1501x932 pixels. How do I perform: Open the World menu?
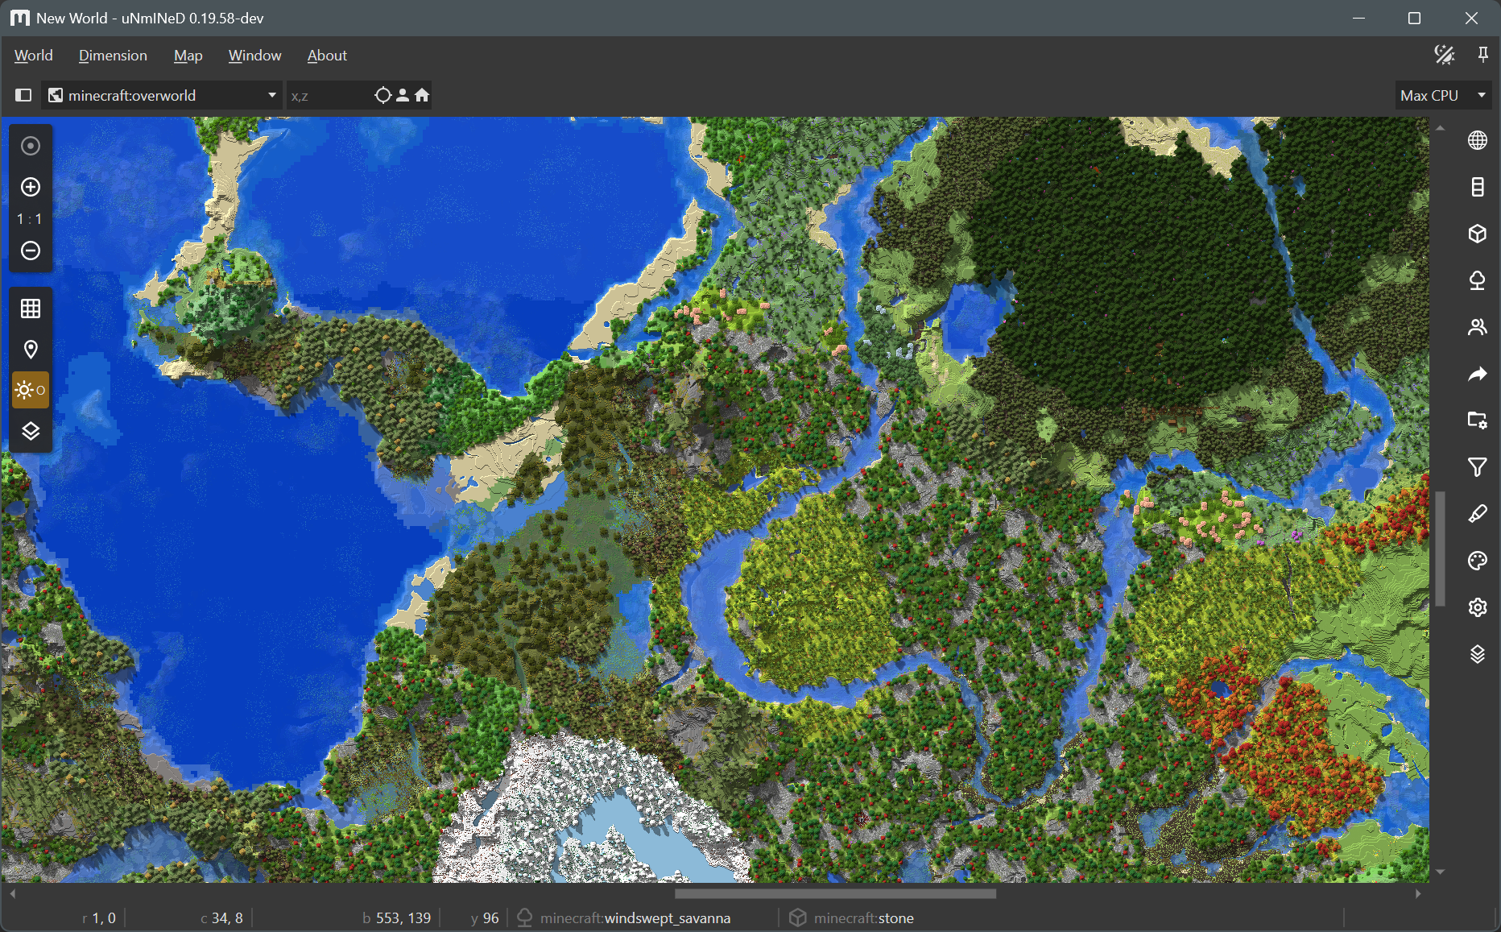33,56
